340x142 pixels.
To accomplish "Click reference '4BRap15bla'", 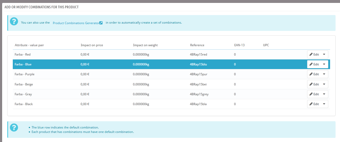I will 198,104.
